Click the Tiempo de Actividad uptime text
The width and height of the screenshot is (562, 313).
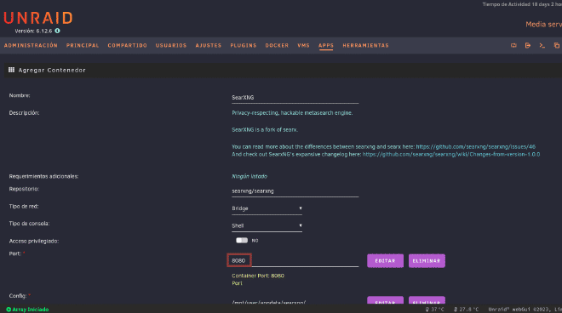522,4
